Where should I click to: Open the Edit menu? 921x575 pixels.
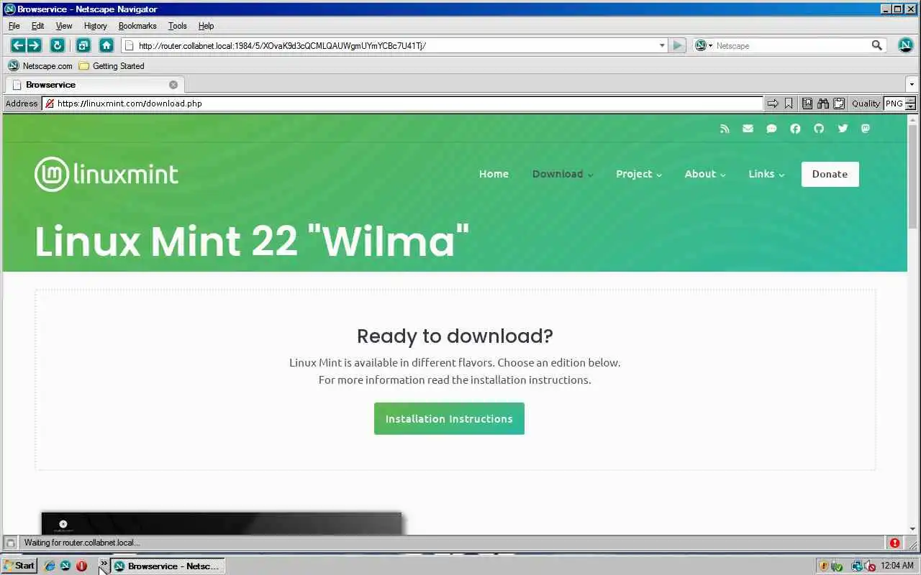point(37,26)
